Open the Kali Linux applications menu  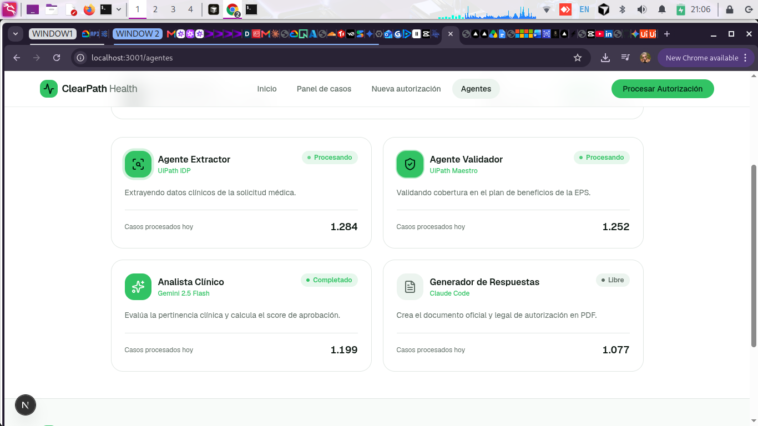point(9,9)
